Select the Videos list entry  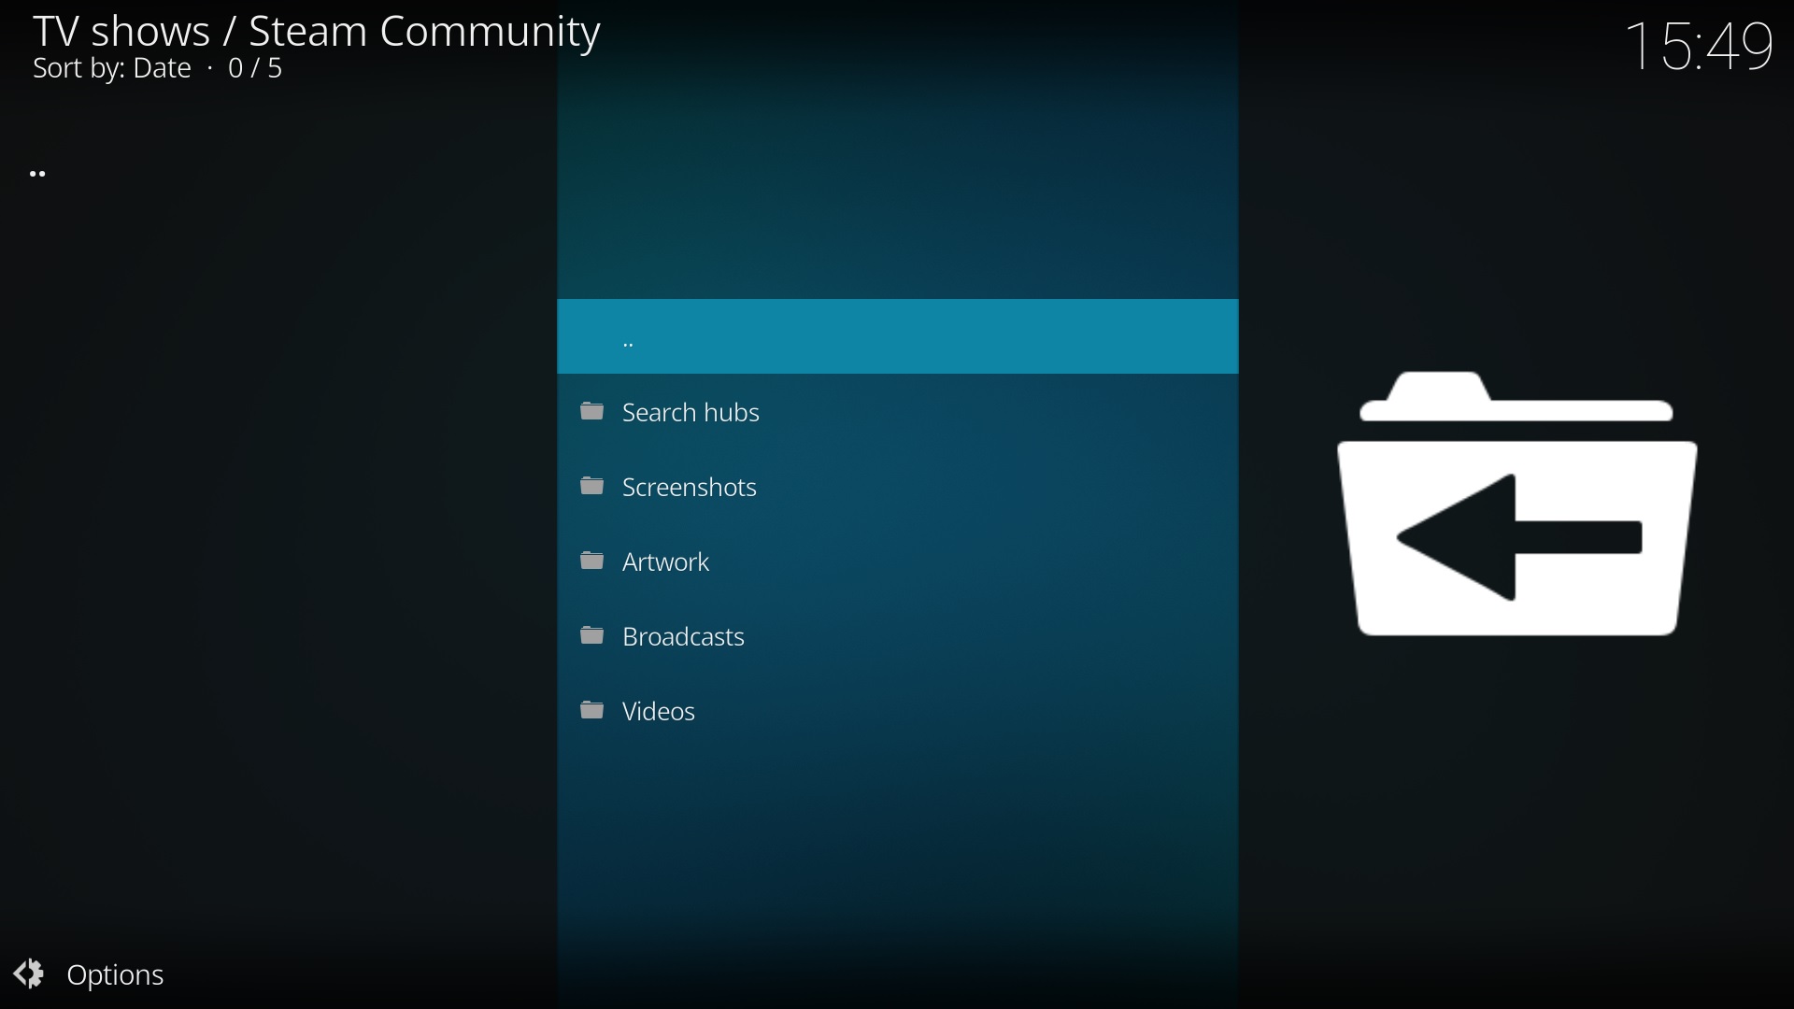pyautogui.click(x=659, y=712)
